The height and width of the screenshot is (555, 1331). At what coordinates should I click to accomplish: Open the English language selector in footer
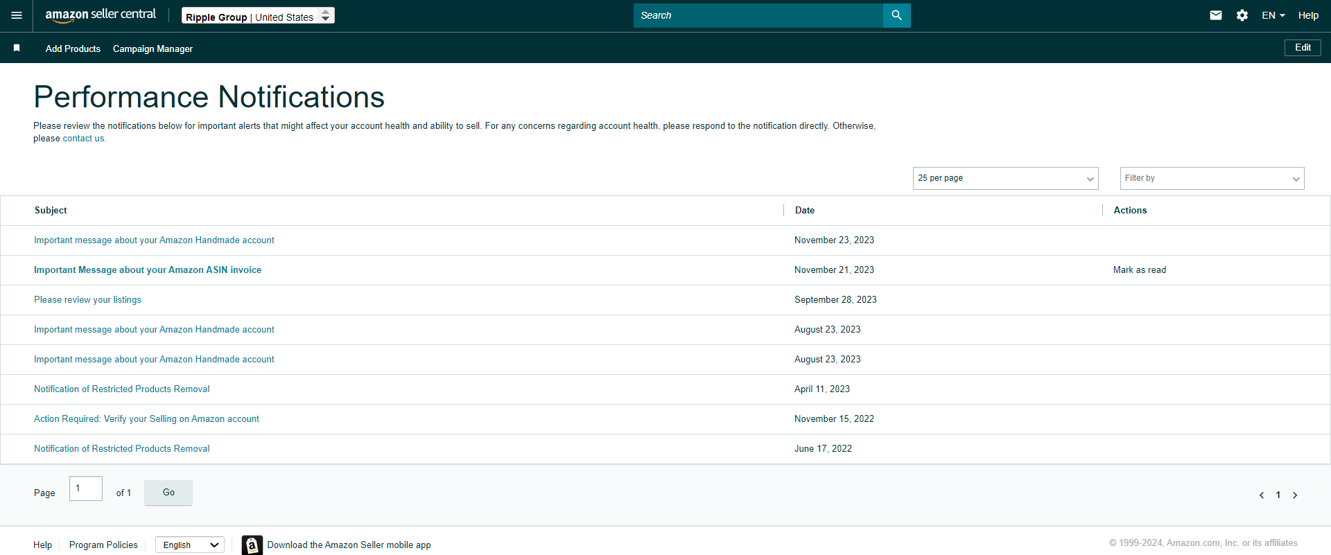[190, 545]
